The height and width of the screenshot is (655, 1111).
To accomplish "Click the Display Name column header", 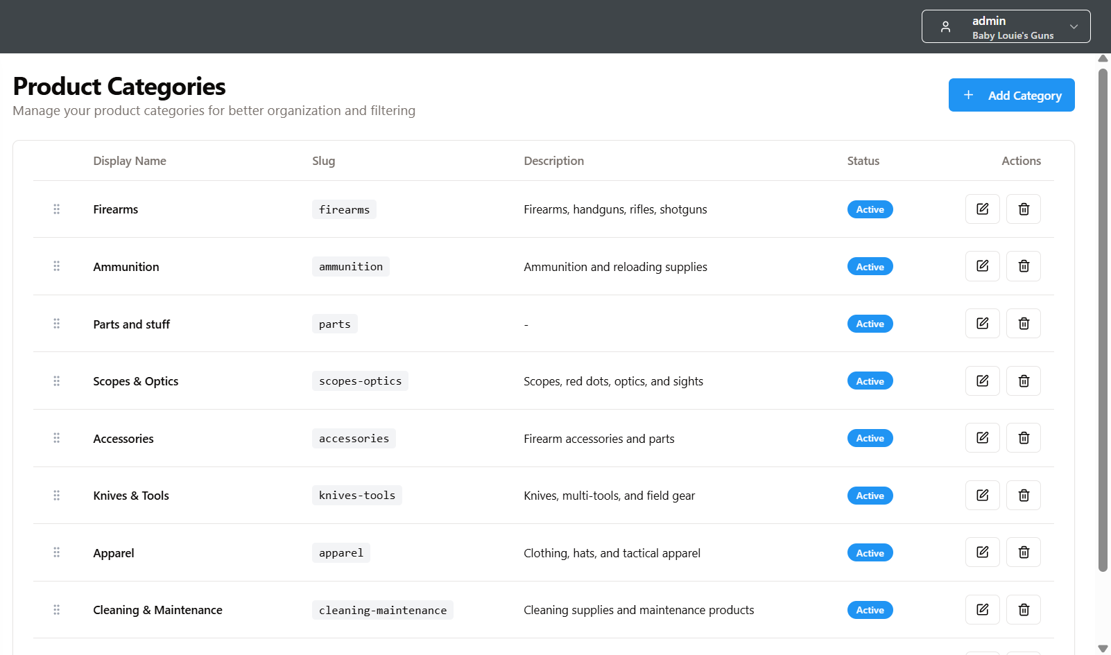I will (130, 161).
